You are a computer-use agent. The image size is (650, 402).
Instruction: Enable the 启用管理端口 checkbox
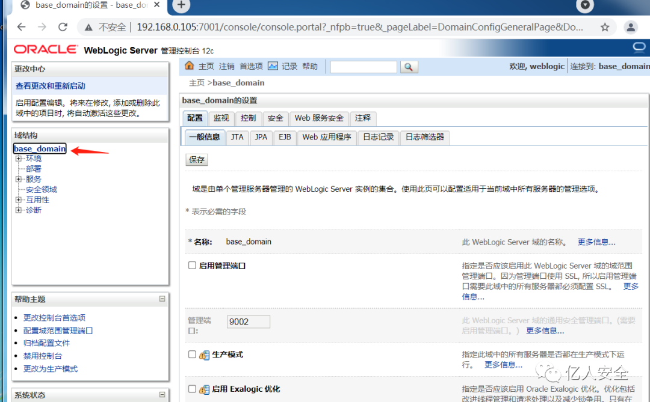(192, 265)
